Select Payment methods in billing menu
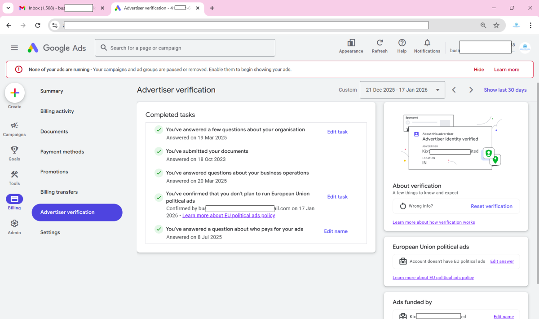Image resolution: width=539 pixels, height=319 pixels. (x=62, y=152)
